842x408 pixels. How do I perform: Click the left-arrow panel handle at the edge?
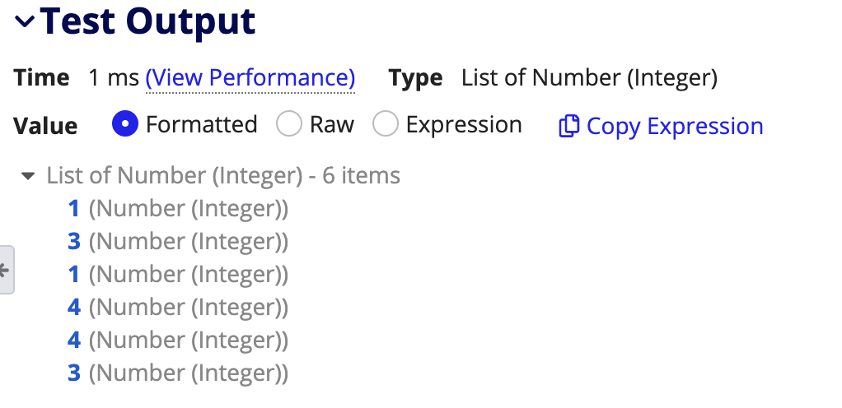[6, 270]
